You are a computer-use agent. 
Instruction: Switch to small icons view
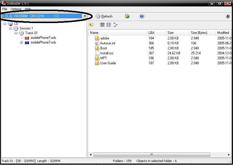[x=109, y=25]
